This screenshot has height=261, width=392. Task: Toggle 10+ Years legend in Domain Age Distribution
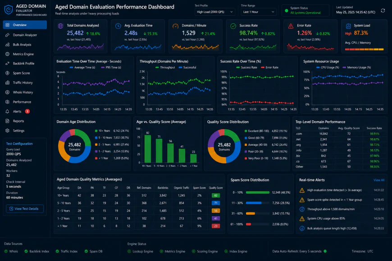(102, 131)
